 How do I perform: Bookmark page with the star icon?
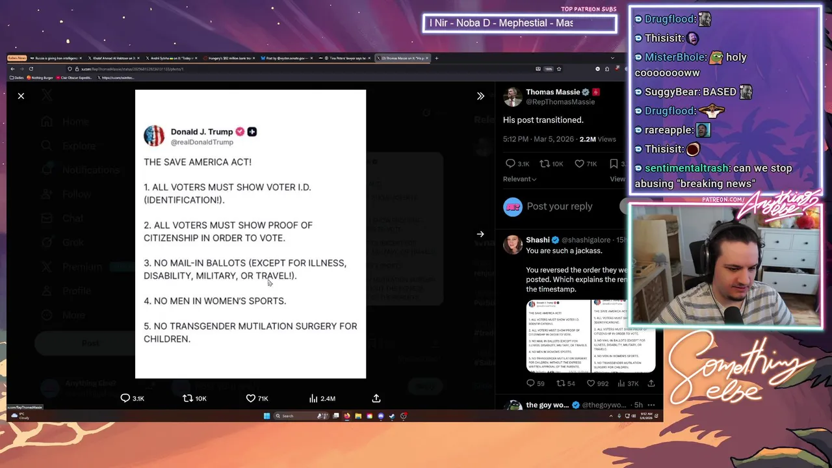tap(558, 69)
